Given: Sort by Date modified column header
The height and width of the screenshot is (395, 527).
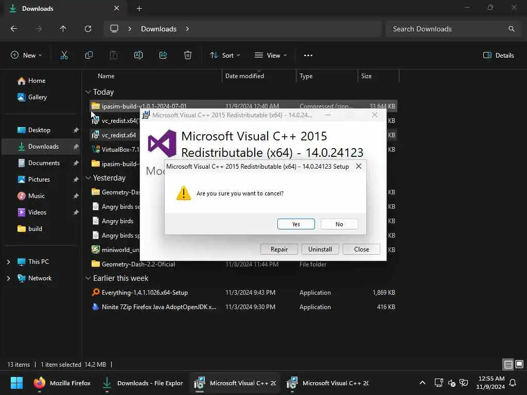Looking at the screenshot, I should click(259, 76).
